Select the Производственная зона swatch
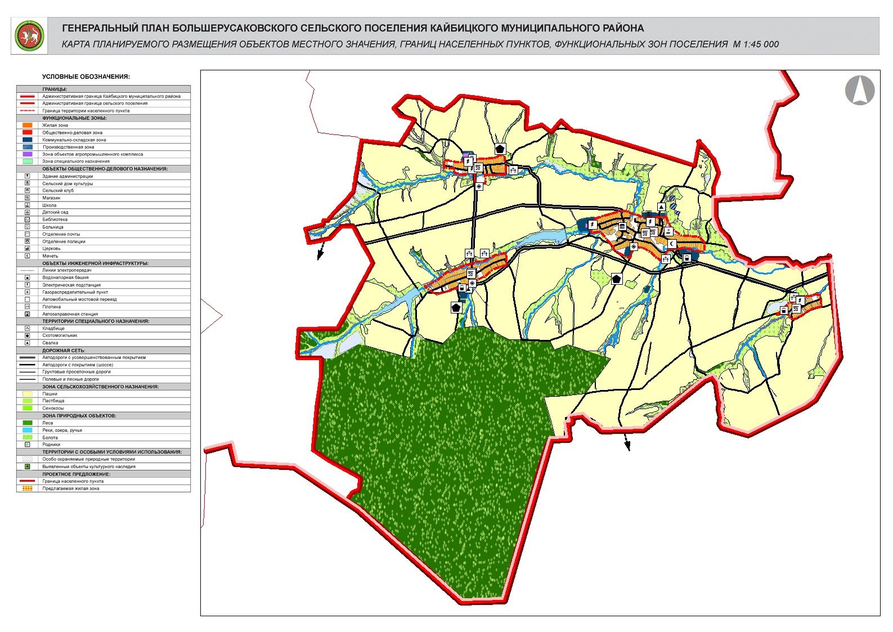 coord(27,147)
